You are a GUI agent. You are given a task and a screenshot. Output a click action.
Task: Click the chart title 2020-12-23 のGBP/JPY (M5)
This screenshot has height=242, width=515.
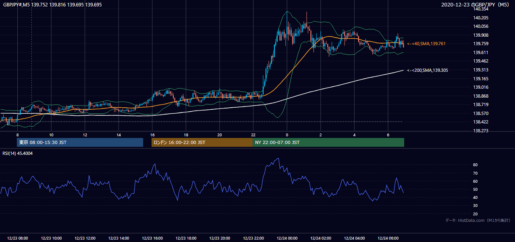tap(476, 5)
